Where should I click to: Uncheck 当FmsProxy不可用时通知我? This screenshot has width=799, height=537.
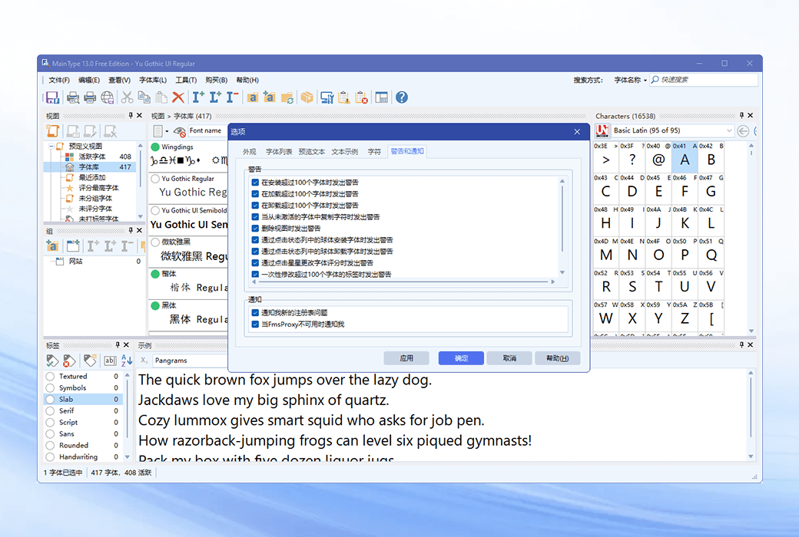click(x=255, y=325)
